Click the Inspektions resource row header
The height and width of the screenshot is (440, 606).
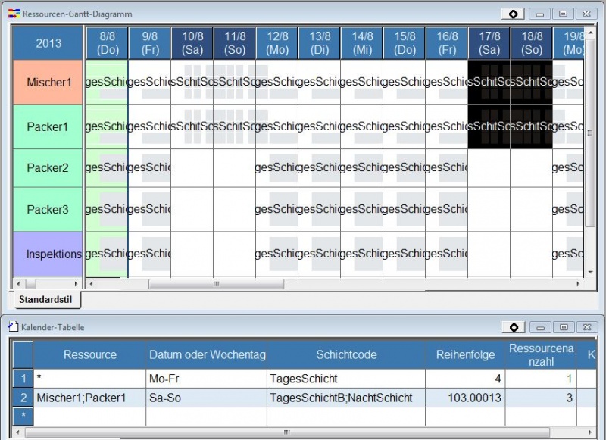pyautogui.click(x=48, y=254)
